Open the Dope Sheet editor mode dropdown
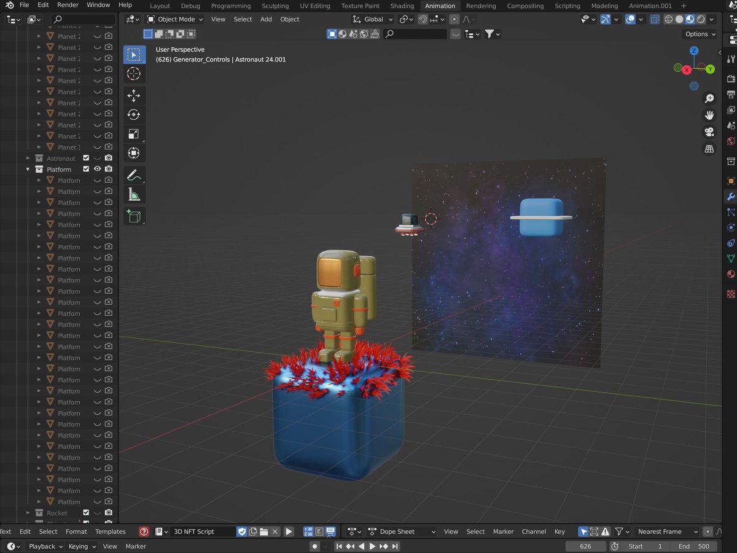The image size is (737, 553). 401,531
